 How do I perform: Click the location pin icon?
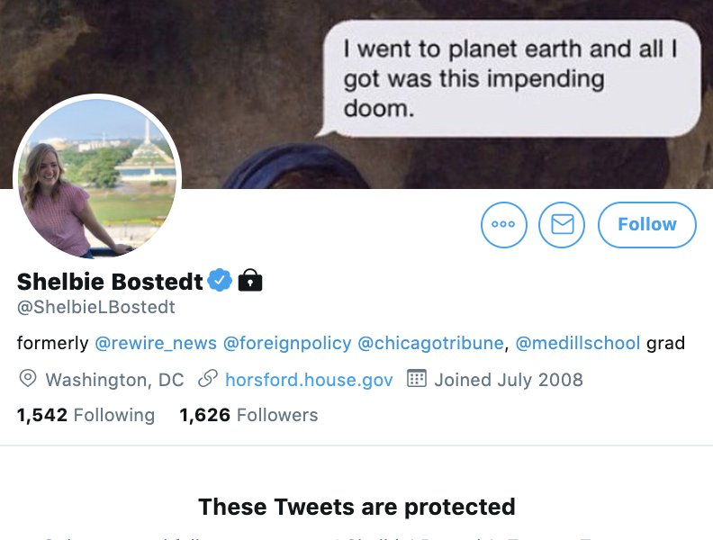click(28, 379)
